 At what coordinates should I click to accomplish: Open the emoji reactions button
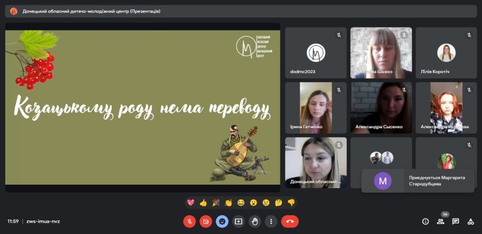[x=222, y=222]
